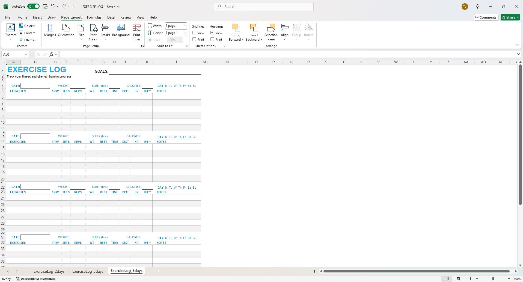Enable Headings Print checkbox
The image size is (523, 282).
tap(212, 39)
